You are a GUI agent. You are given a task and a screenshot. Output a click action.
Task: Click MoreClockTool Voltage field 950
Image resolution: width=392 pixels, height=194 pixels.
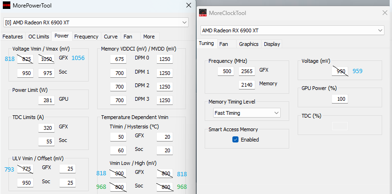click(x=340, y=71)
